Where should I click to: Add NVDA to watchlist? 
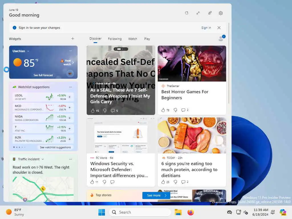pyautogui.click(x=70, y=118)
